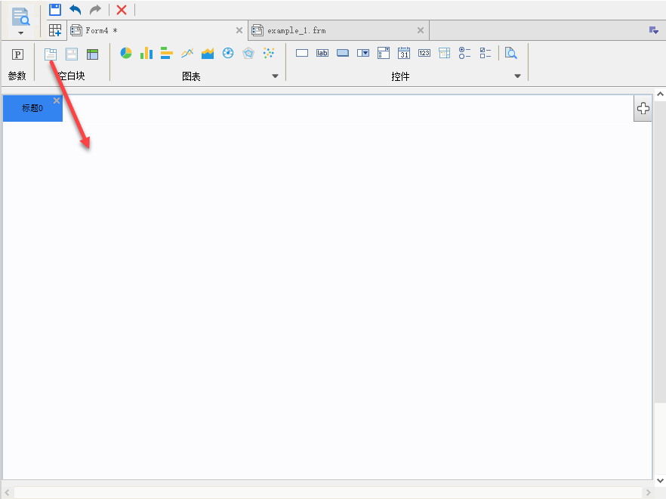666x499 pixels.
Task: Insert a line chart
Action: (187, 53)
